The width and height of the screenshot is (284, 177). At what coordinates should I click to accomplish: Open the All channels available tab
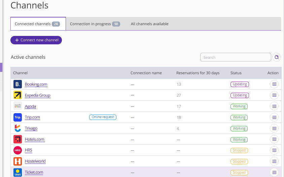coord(149,24)
